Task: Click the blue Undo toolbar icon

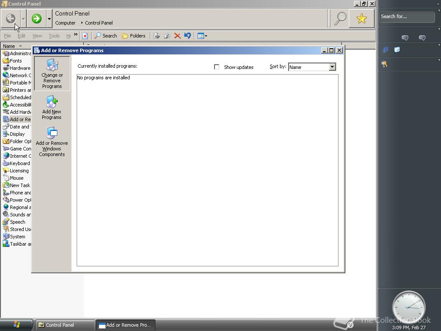Action: [x=187, y=36]
